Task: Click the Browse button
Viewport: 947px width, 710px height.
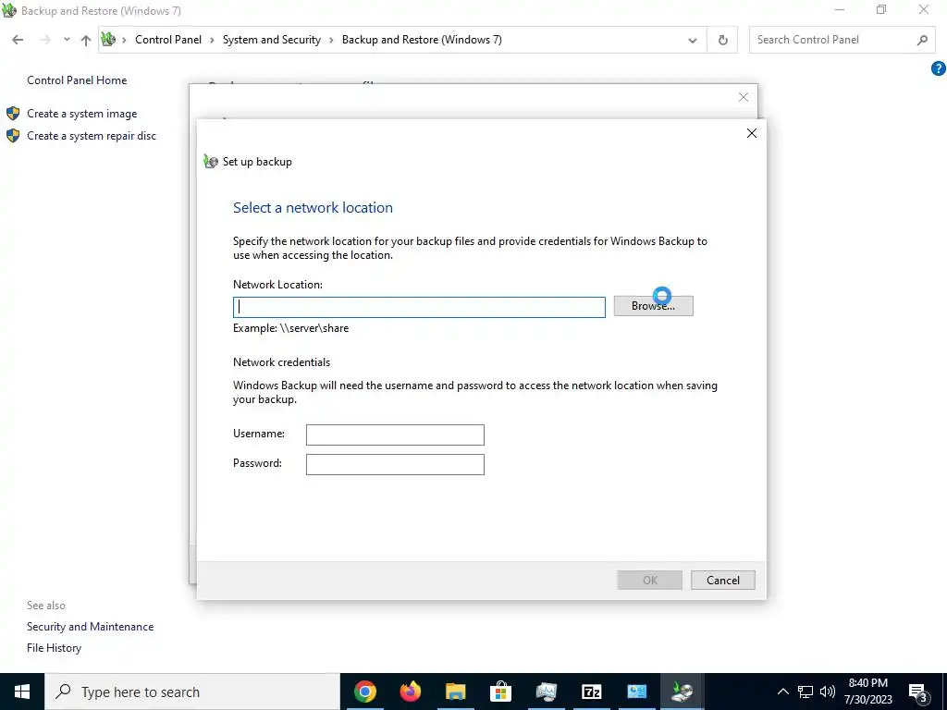Action: (x=653, y=306)
